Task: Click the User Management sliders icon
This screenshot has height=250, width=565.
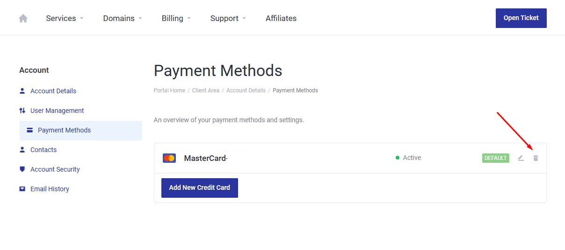Action: coord(22,111)
